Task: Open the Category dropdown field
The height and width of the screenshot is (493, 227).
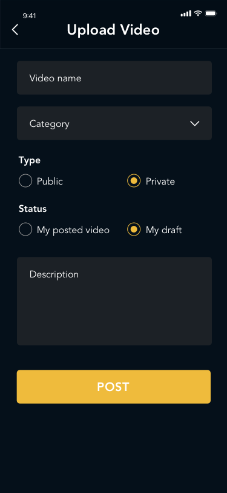Action: coord(114,123)
